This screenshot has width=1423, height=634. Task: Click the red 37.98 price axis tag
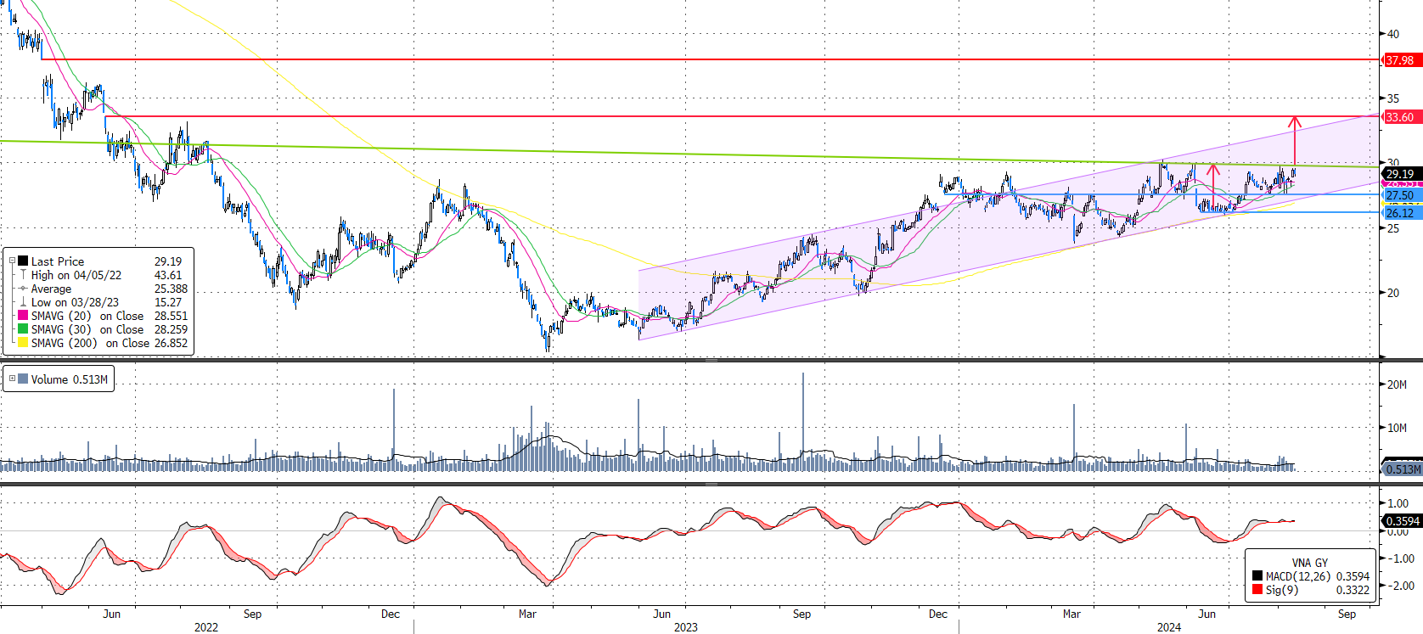coord(1401,60)
